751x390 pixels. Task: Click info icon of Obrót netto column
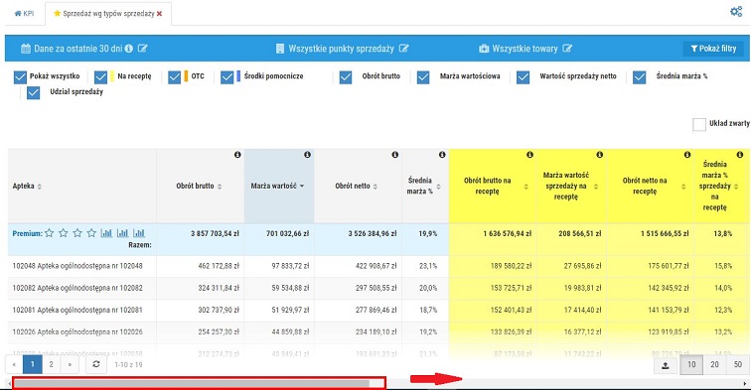pos(395,155)
